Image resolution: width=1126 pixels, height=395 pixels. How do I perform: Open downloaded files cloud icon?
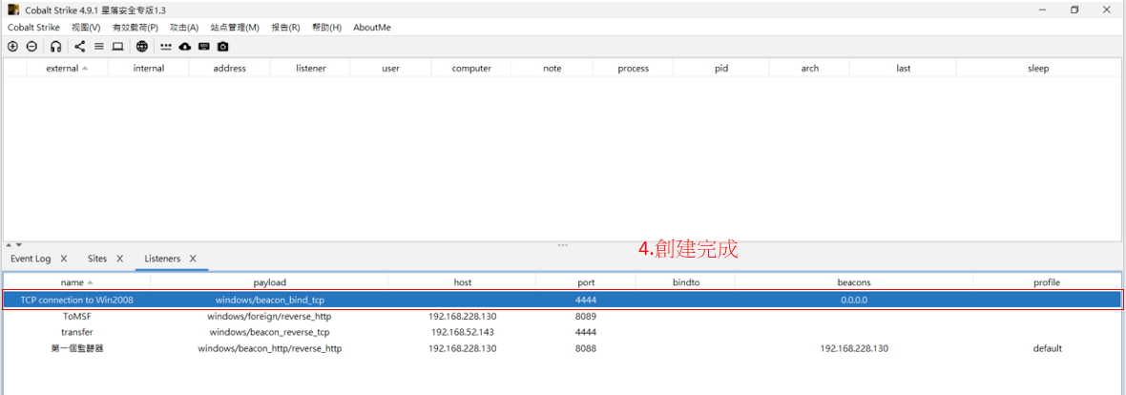(185, 47)
